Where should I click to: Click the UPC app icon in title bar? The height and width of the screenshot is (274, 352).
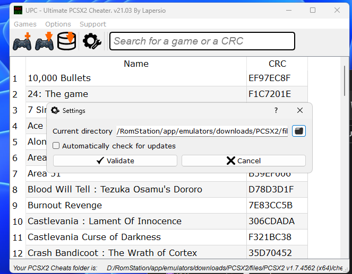click(x=18, y=10)
